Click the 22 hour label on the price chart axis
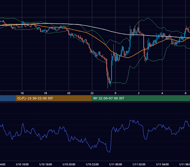Viewport: 190px width, 167px height. (92, 93)
